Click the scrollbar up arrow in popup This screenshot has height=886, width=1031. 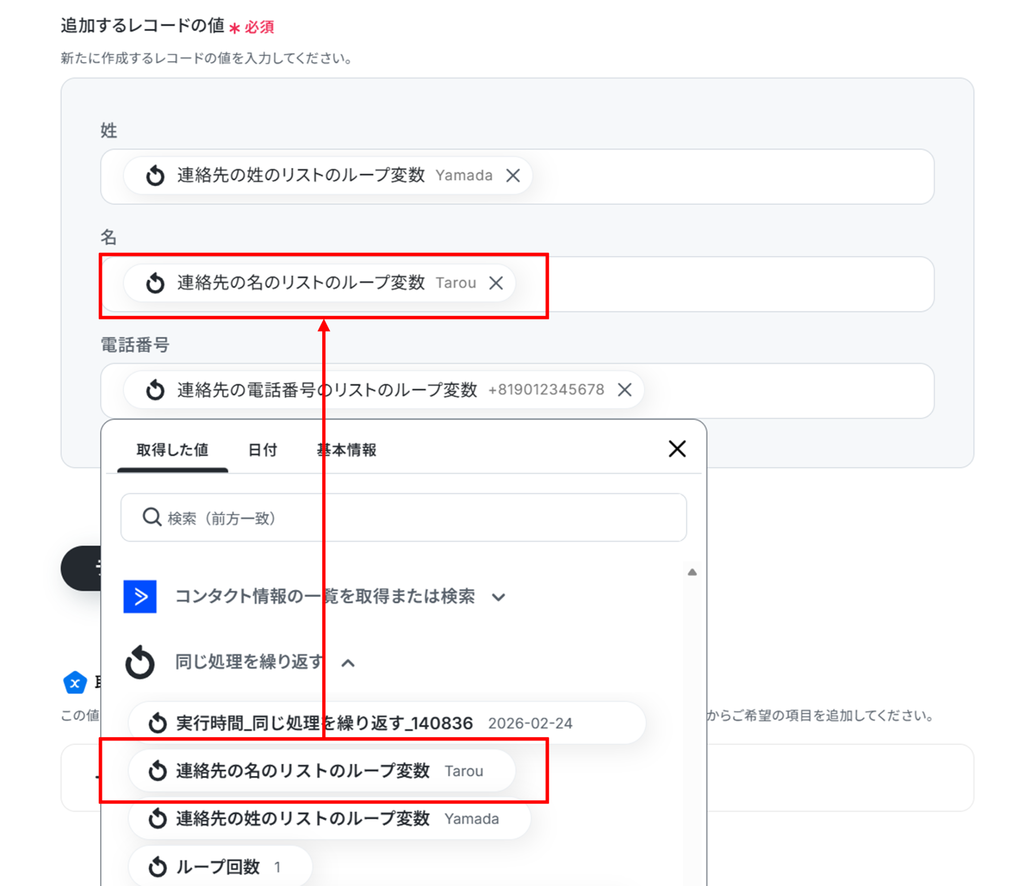coord(692,572)
